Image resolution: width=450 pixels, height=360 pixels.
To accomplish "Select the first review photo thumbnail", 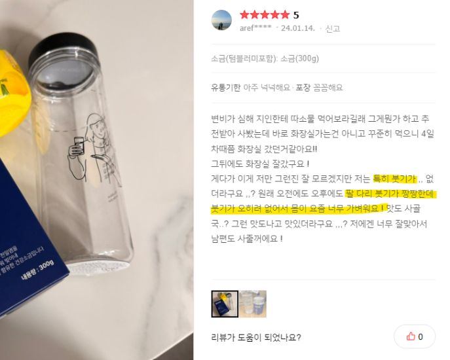I will pos(225,304).
